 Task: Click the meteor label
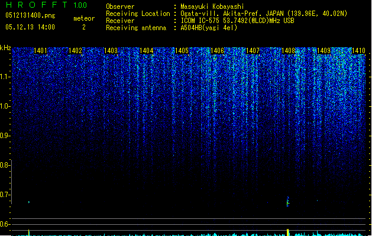click(84, 18)
